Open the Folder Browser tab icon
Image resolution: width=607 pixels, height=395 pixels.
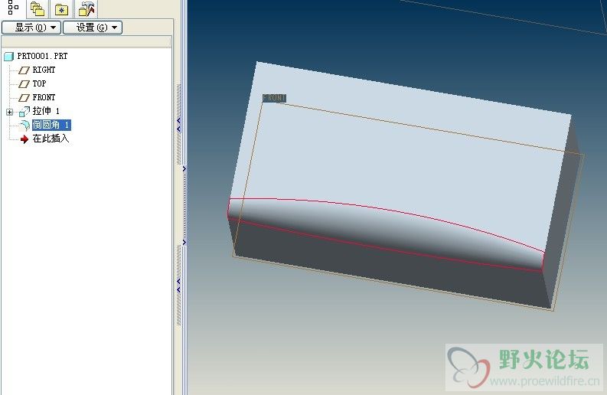tap(38, 9)
